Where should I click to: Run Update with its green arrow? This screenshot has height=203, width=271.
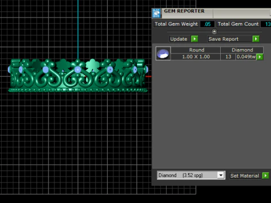click(195, 39)
